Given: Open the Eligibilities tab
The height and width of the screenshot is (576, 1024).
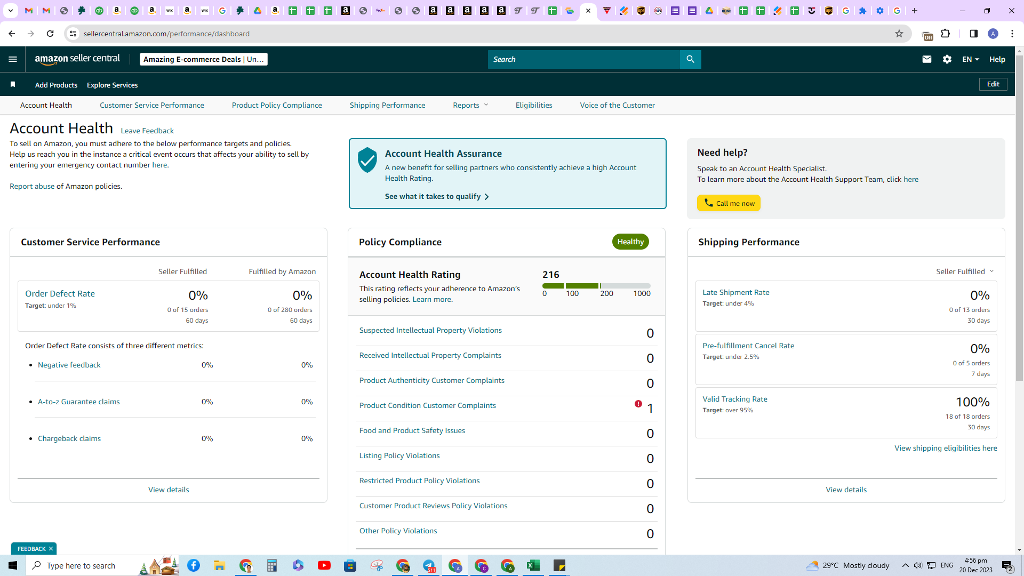Looking at the screenshot, I should click(534, 105).
